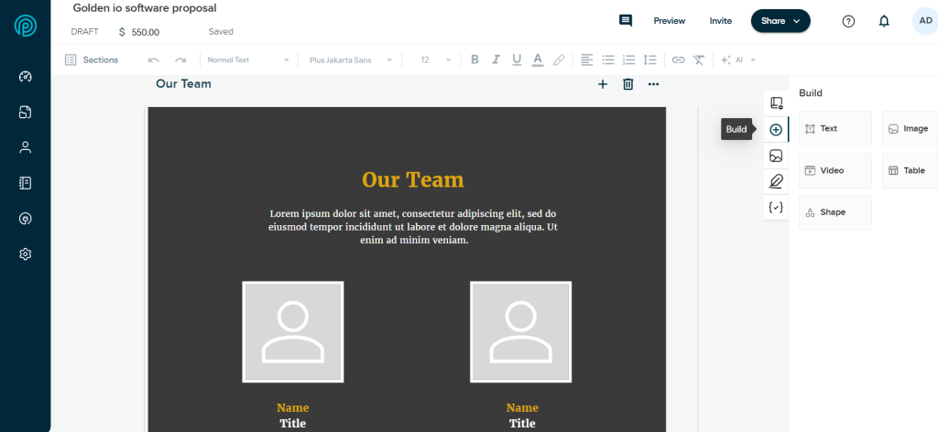Open the AD user avatar menu
The width and height of the screenshot is (938, 432).
[925, 20]
